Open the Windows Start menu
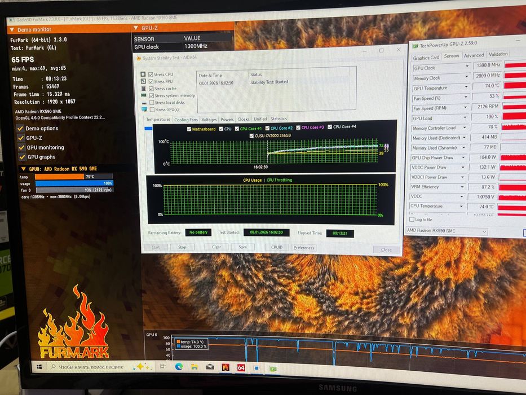The height and width of the screenshot is (395, 526). tap(39, 367)
